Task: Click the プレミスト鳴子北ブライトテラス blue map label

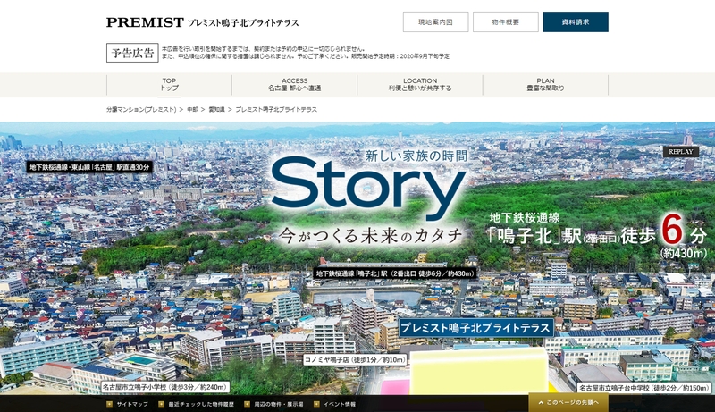Action: (475, 328)
